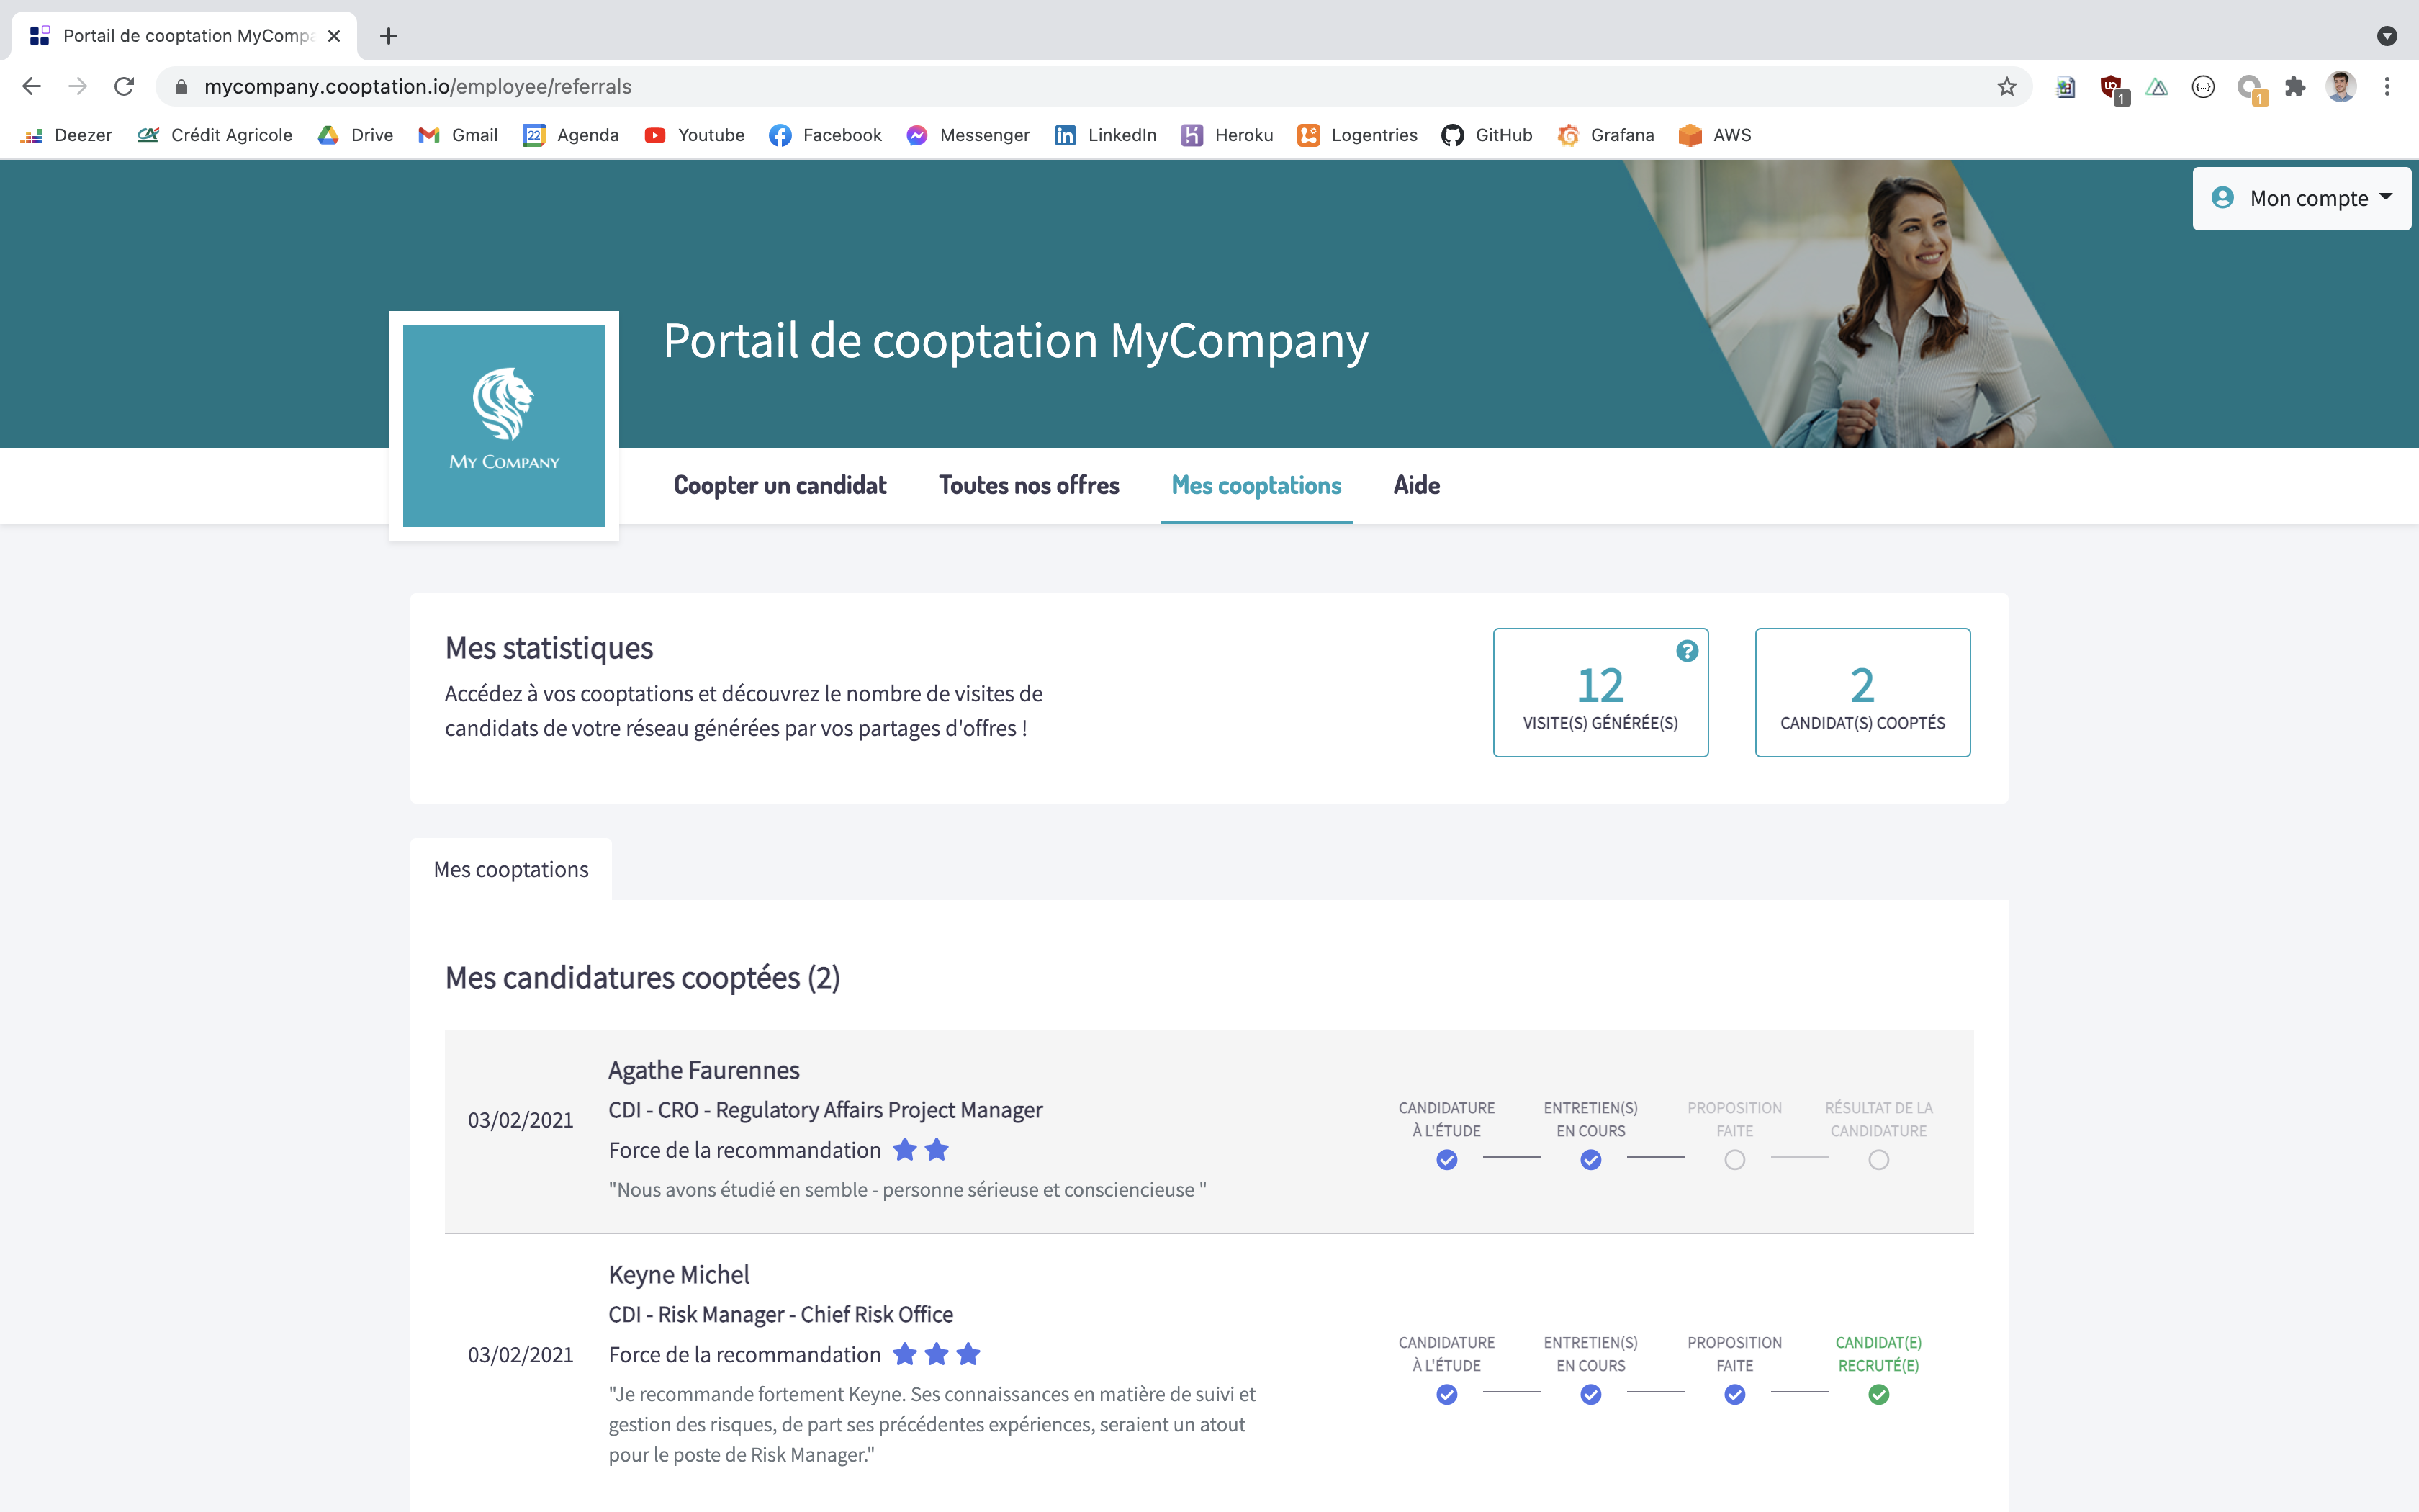Image resolution: width=2419 pixels, height=1512 pixels.
Task: Click Agathe's empty 'Proposition faite' step circle
Action: tap(1734, 1160)
